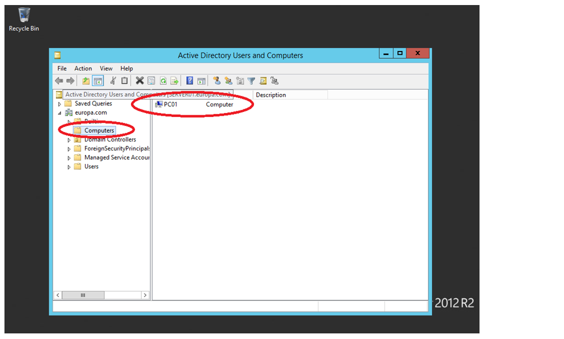Click the europa.com domain icon
The image size is (564, 339).
tap(69, 112)
